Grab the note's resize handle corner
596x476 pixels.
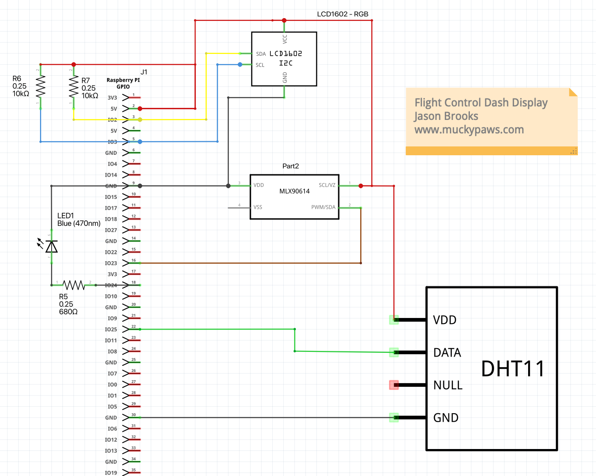tap(574, 151)
